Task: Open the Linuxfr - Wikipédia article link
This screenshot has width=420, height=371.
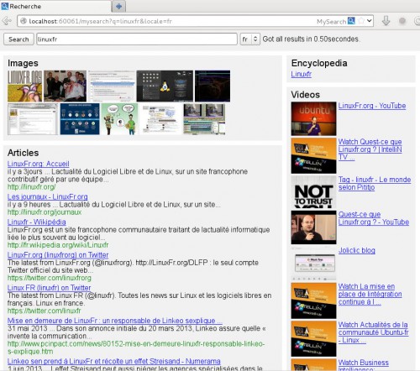Action: tap(37, 222)
